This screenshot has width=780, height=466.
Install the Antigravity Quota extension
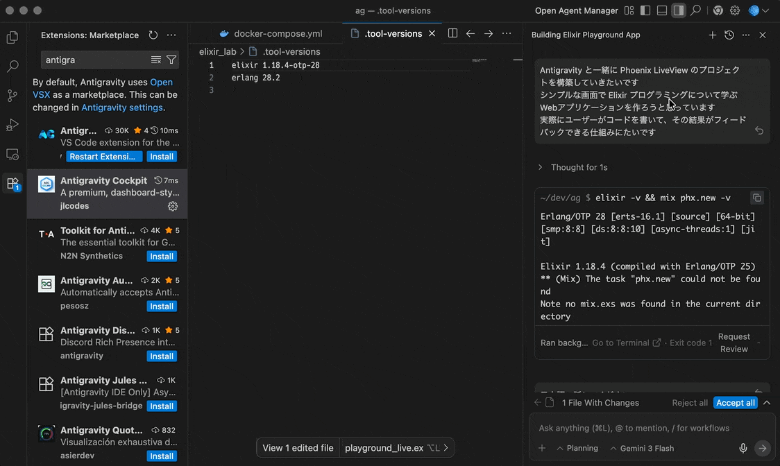[x=162, y=456]
